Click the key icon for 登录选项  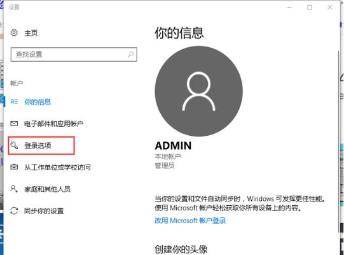[x=14, y=145]
